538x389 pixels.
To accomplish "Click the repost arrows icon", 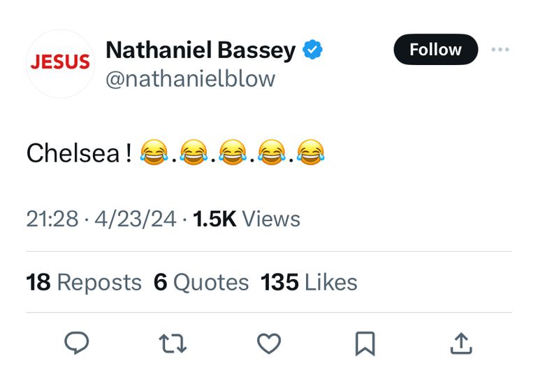I will [x=173, y=343].
